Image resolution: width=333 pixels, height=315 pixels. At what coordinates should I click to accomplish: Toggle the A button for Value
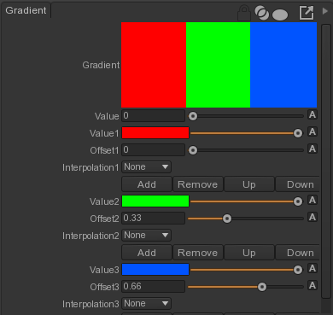point(313,115)
